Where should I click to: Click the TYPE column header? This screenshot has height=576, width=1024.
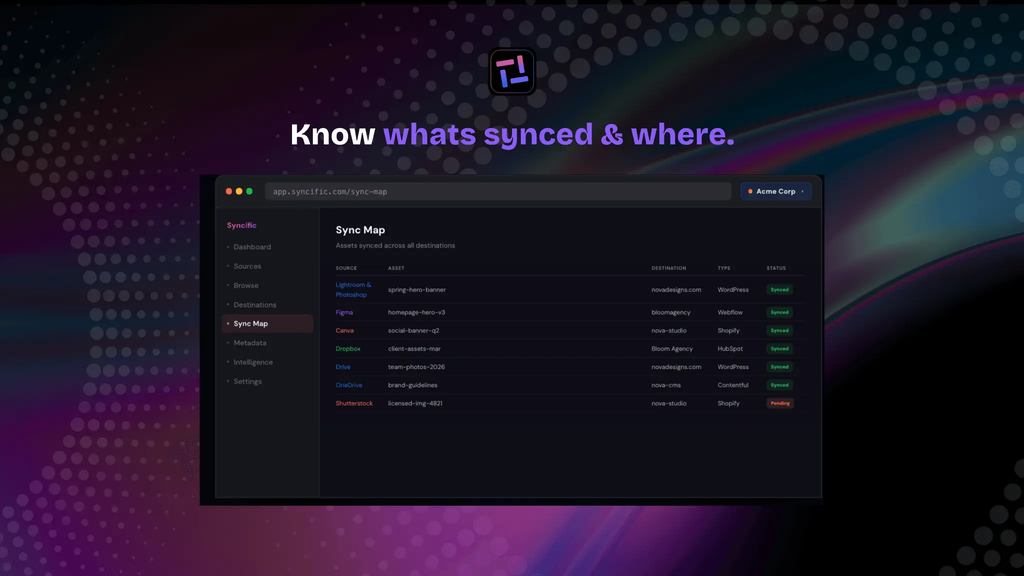tap(724, 268)
